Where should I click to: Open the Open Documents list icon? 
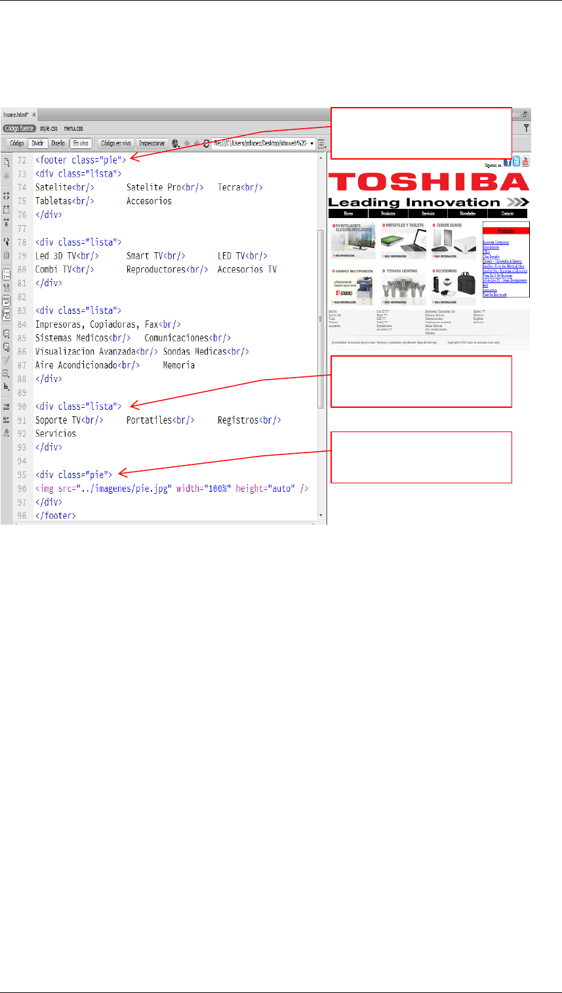(7, 162)
